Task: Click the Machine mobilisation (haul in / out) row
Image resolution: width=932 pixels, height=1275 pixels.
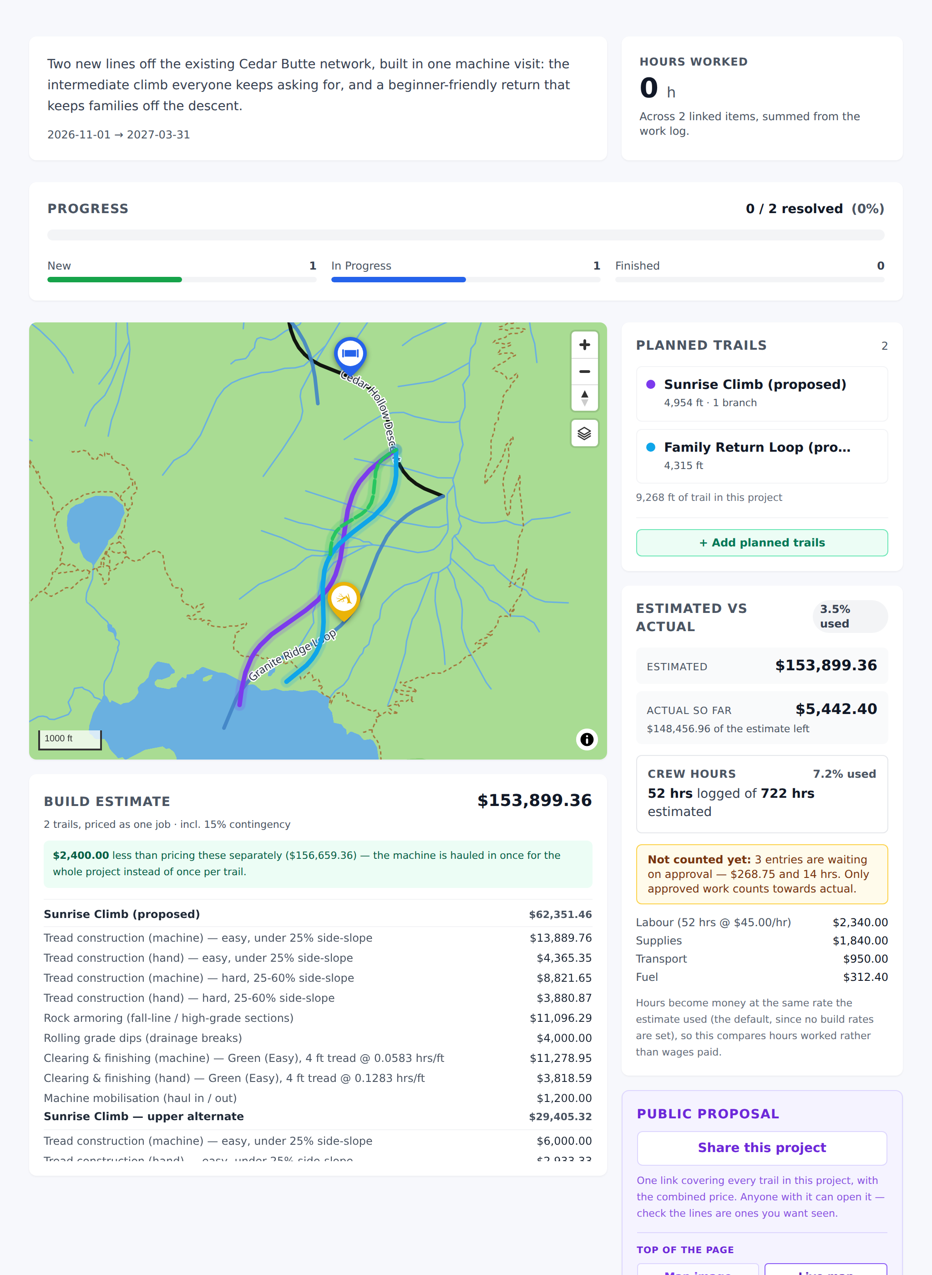Action: 318,1098
